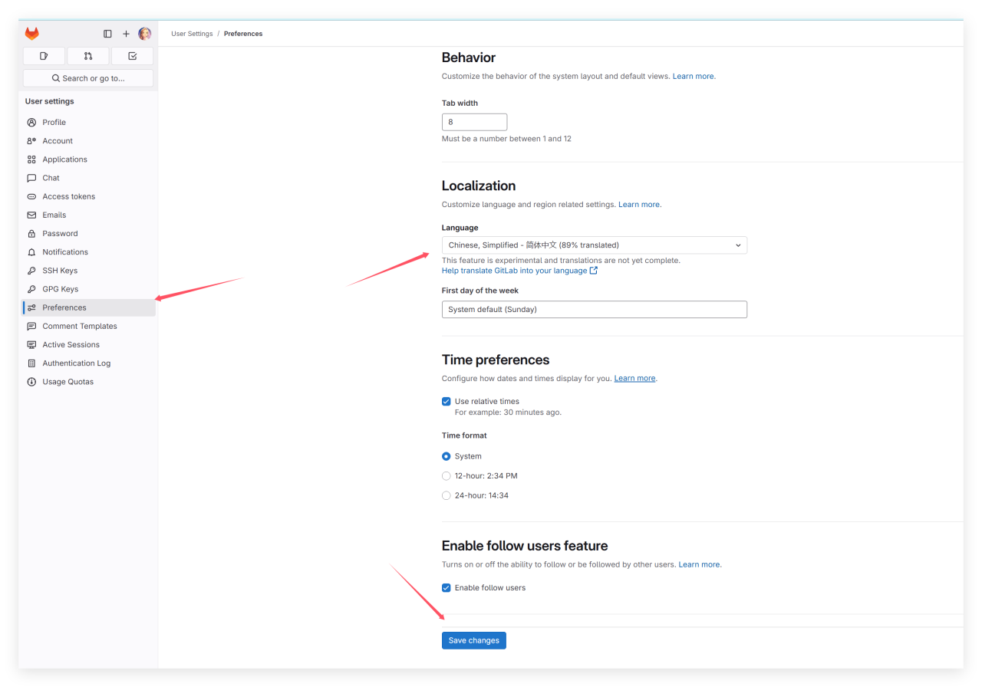Click the Account icon in sidebar

click(31, 141)
